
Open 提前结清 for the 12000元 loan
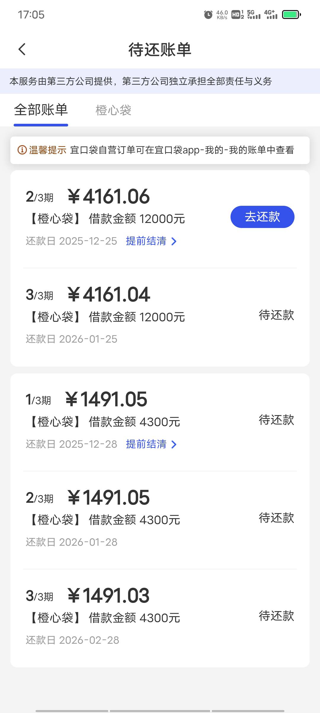(x=146, y=241)
